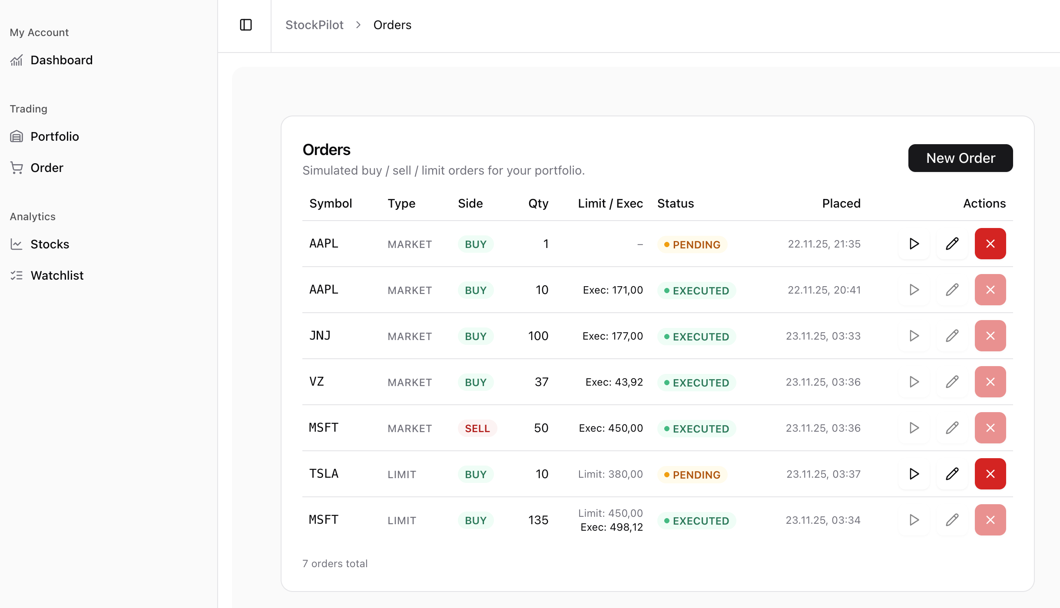This screenshot has height=608, width=1060.
Task: Click the Placed column header
Action: click(x=841, y=203)
